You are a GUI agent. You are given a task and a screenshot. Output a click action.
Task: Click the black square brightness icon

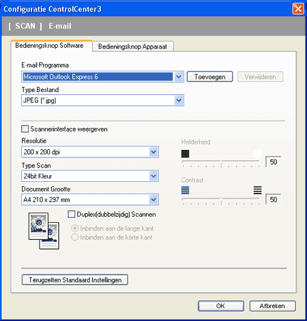tap(185, 154)
